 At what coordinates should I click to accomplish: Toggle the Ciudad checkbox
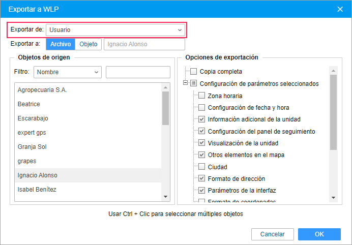[201, 167]
